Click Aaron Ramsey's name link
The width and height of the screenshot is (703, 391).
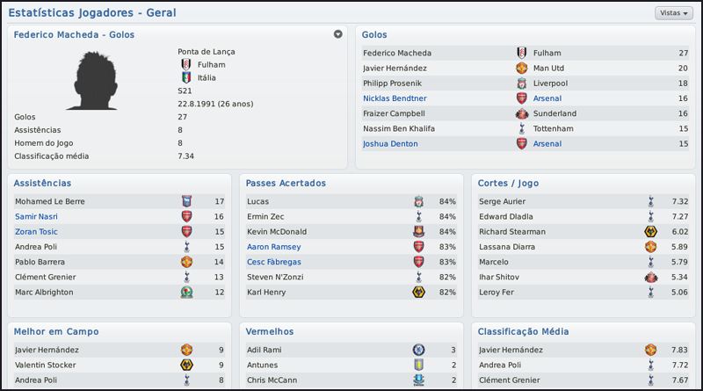pos(273,247)
